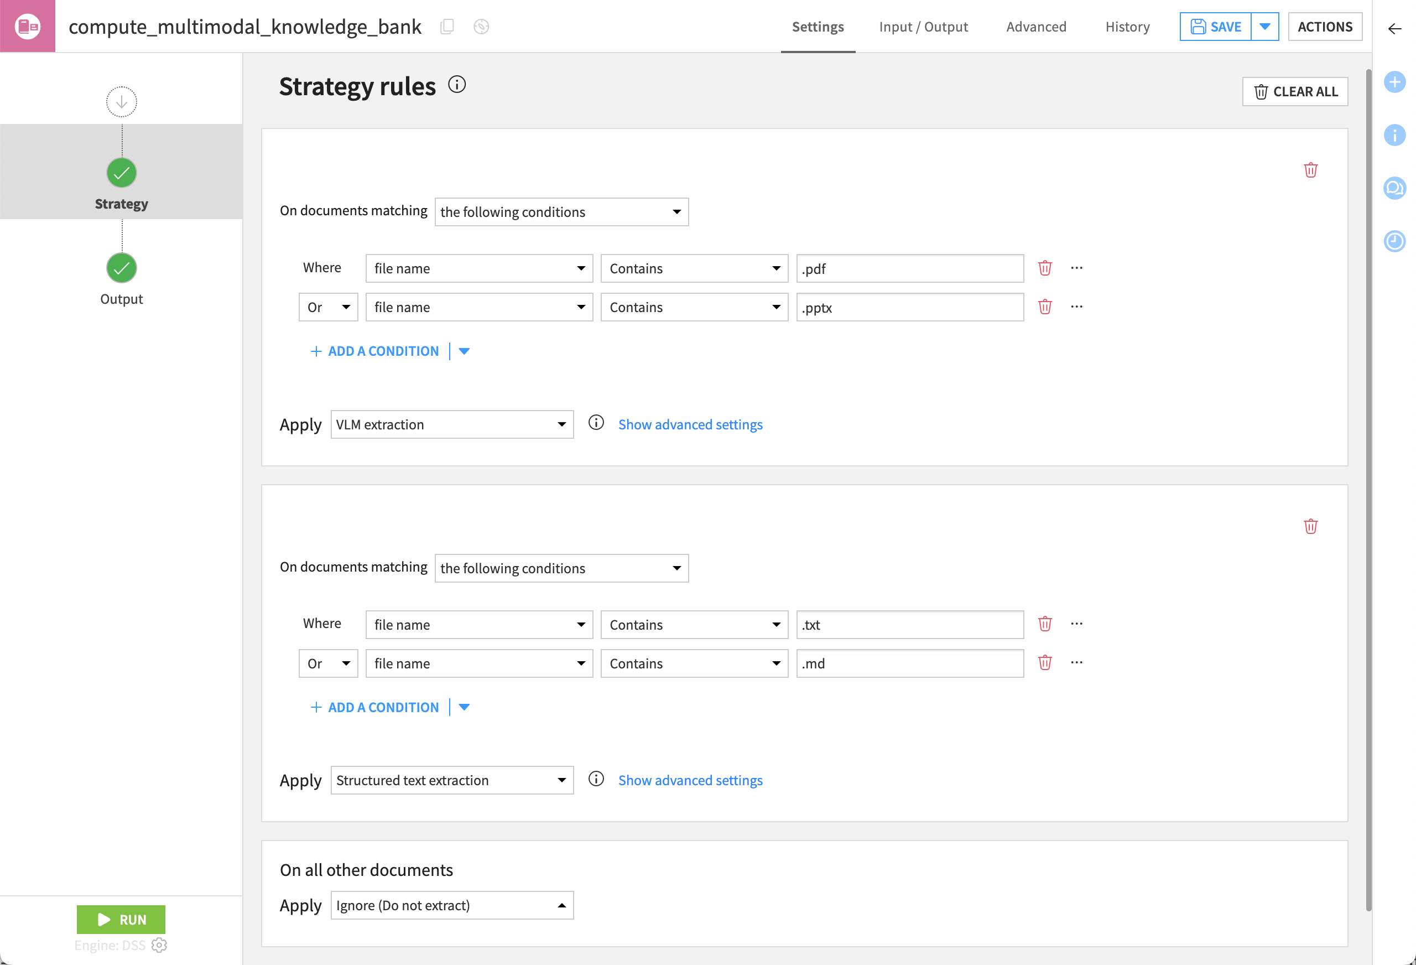
Task: Delete the .md condition row
Action: click(1045, 663)
